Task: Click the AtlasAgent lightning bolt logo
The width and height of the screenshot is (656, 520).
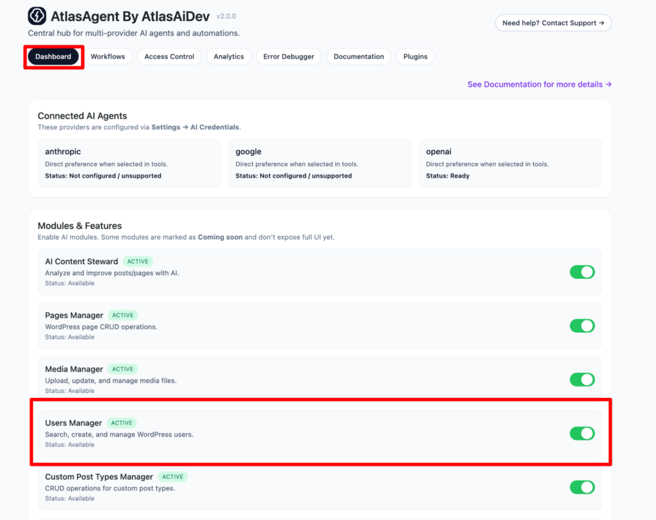Action: click(37, 16)
